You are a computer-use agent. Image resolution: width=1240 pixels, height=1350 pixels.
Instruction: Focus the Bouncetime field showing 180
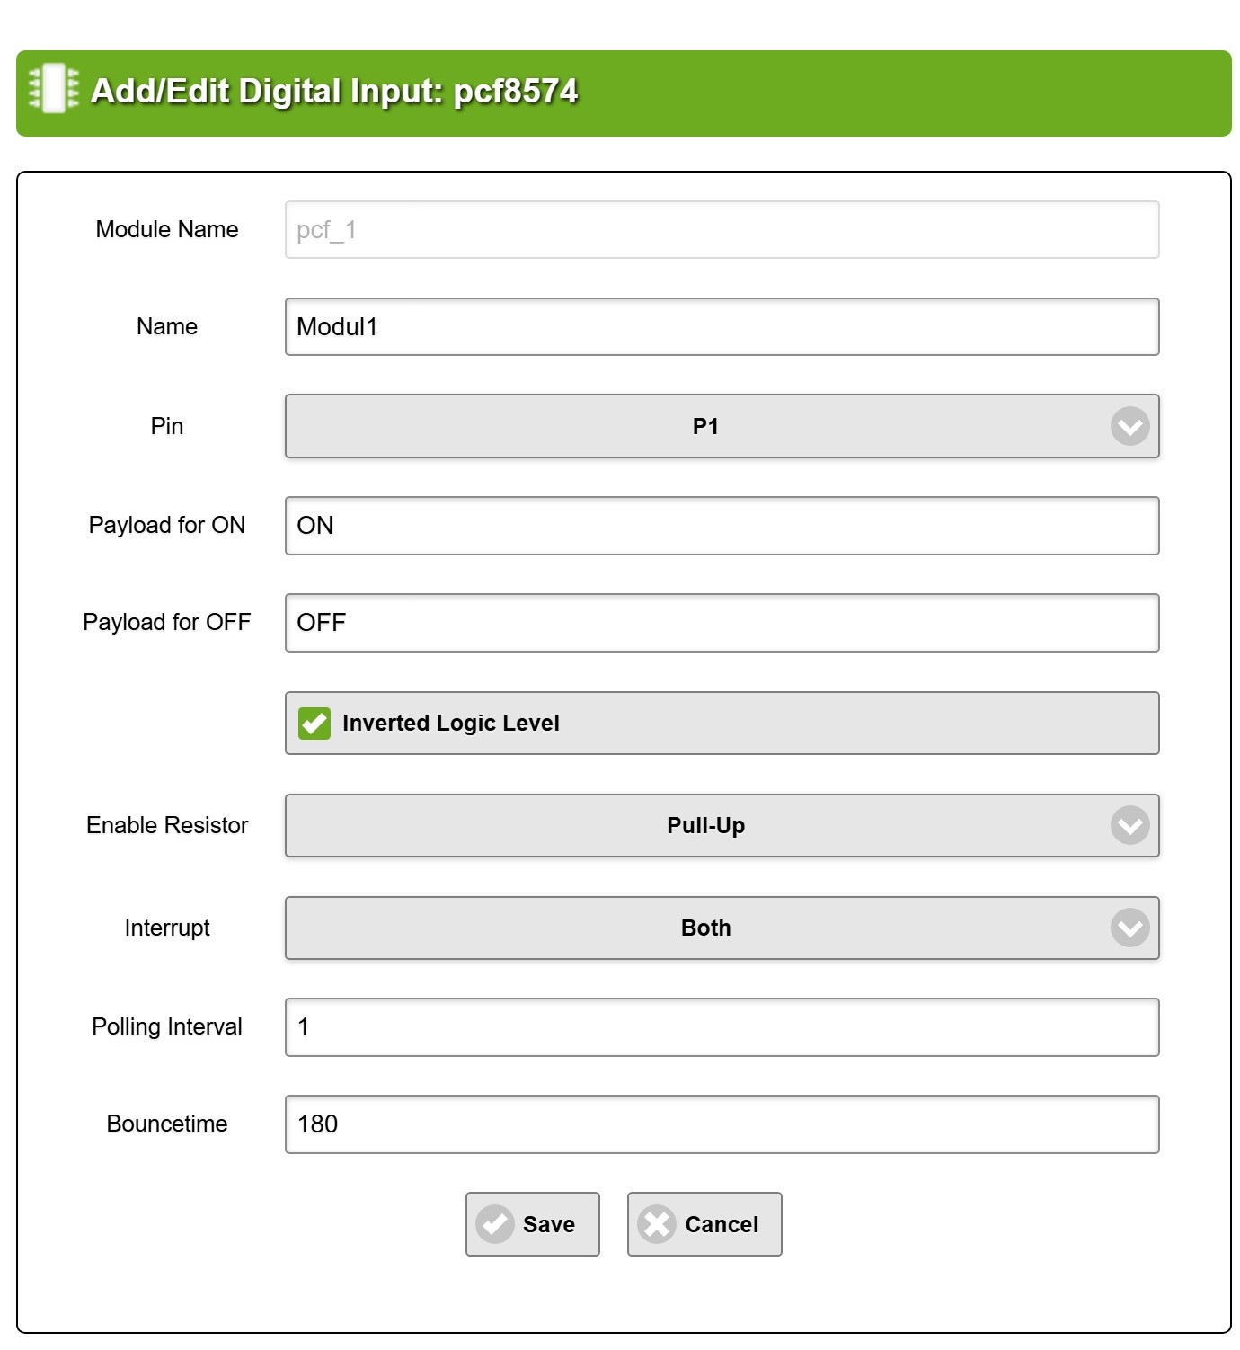pyautogui.click(x=722, y=1124)
